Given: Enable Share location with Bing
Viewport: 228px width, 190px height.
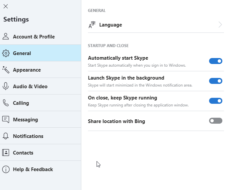Looking at the screenshot, I should coord(216,121).
